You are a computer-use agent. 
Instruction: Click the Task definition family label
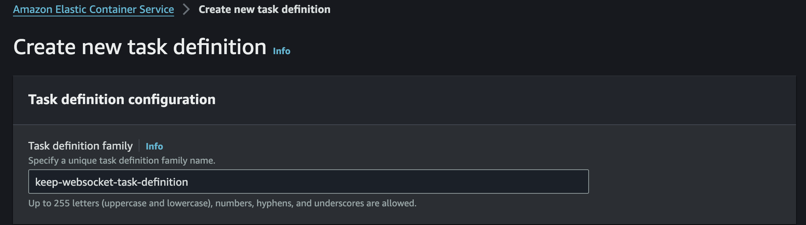tap(81, 146)
